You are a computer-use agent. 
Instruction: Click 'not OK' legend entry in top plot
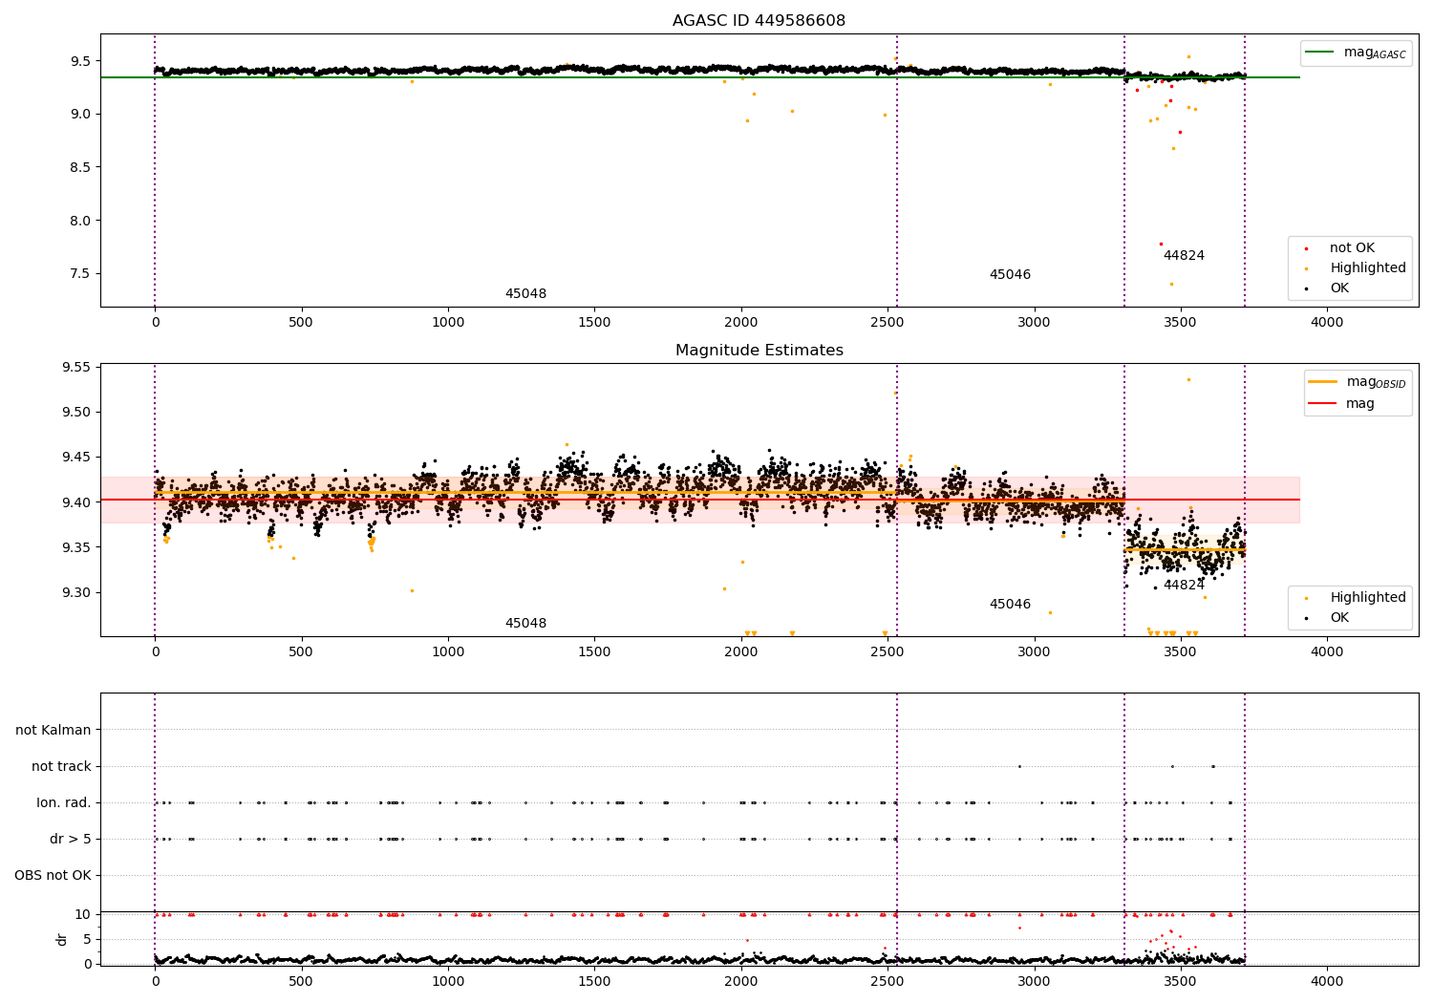pos(1352,248)
